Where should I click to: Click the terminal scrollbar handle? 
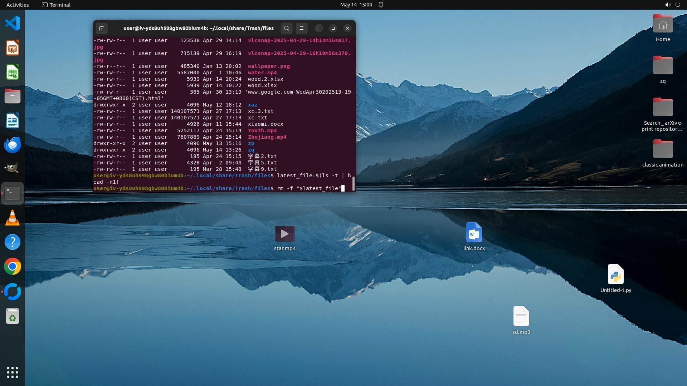[354, 184]
